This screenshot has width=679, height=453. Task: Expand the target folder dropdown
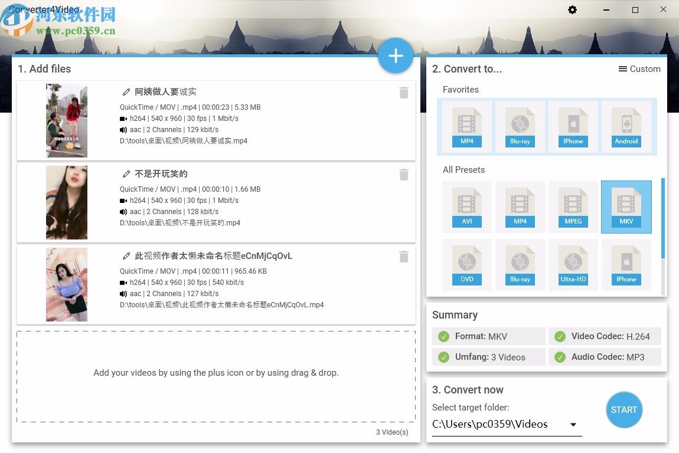[572, 424]
